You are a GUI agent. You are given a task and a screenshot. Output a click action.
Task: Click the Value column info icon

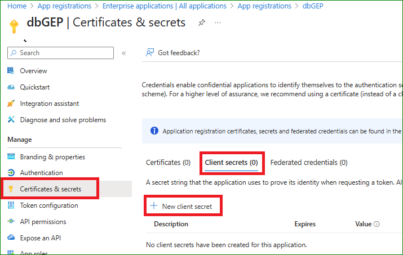tap(377, 224)
